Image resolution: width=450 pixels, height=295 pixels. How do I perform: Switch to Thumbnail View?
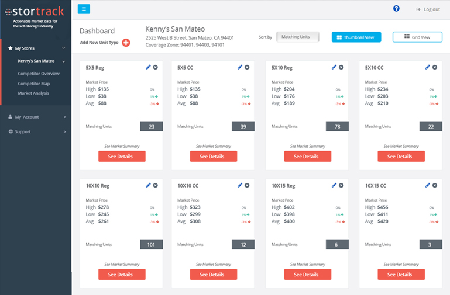(356, 37)
